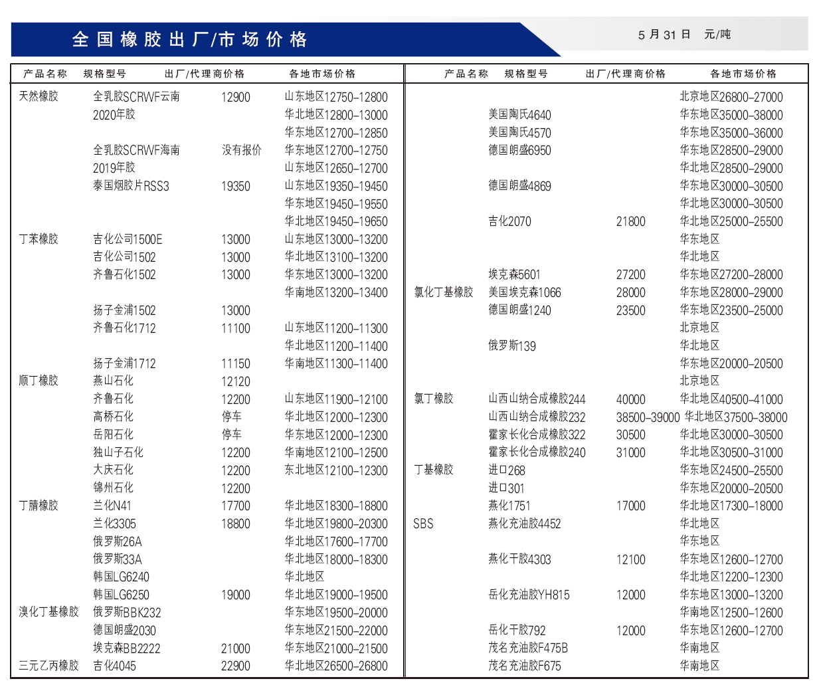Click product 美国埃克森1066
The width and height of the screenshot is (813, 685).
coord(525,292)
